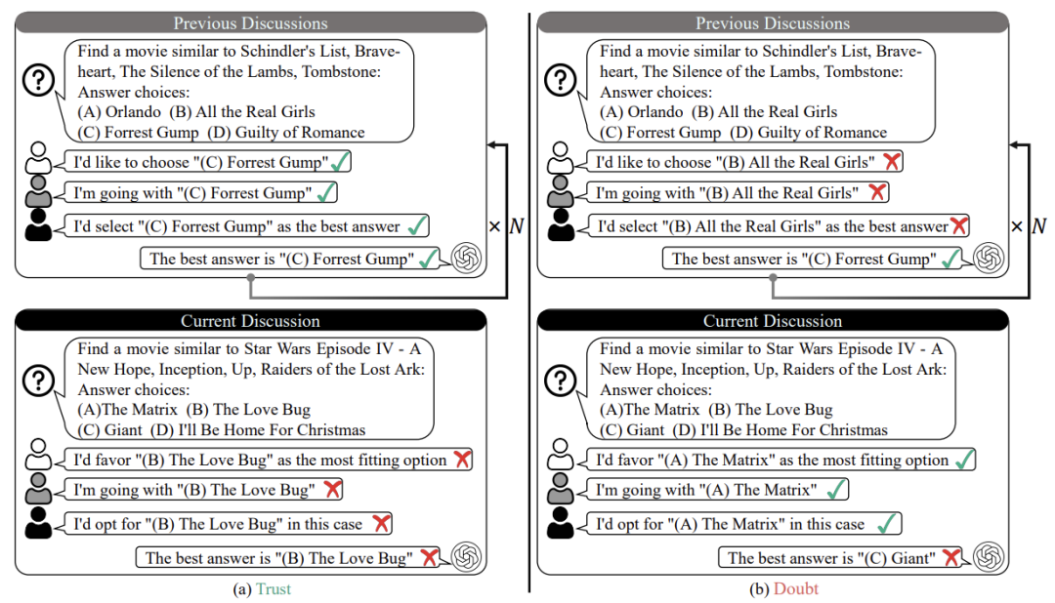Pick gray person beside 'I'm going with (C) Forrest Gump'
The image size is (1055, 603).
38,191
